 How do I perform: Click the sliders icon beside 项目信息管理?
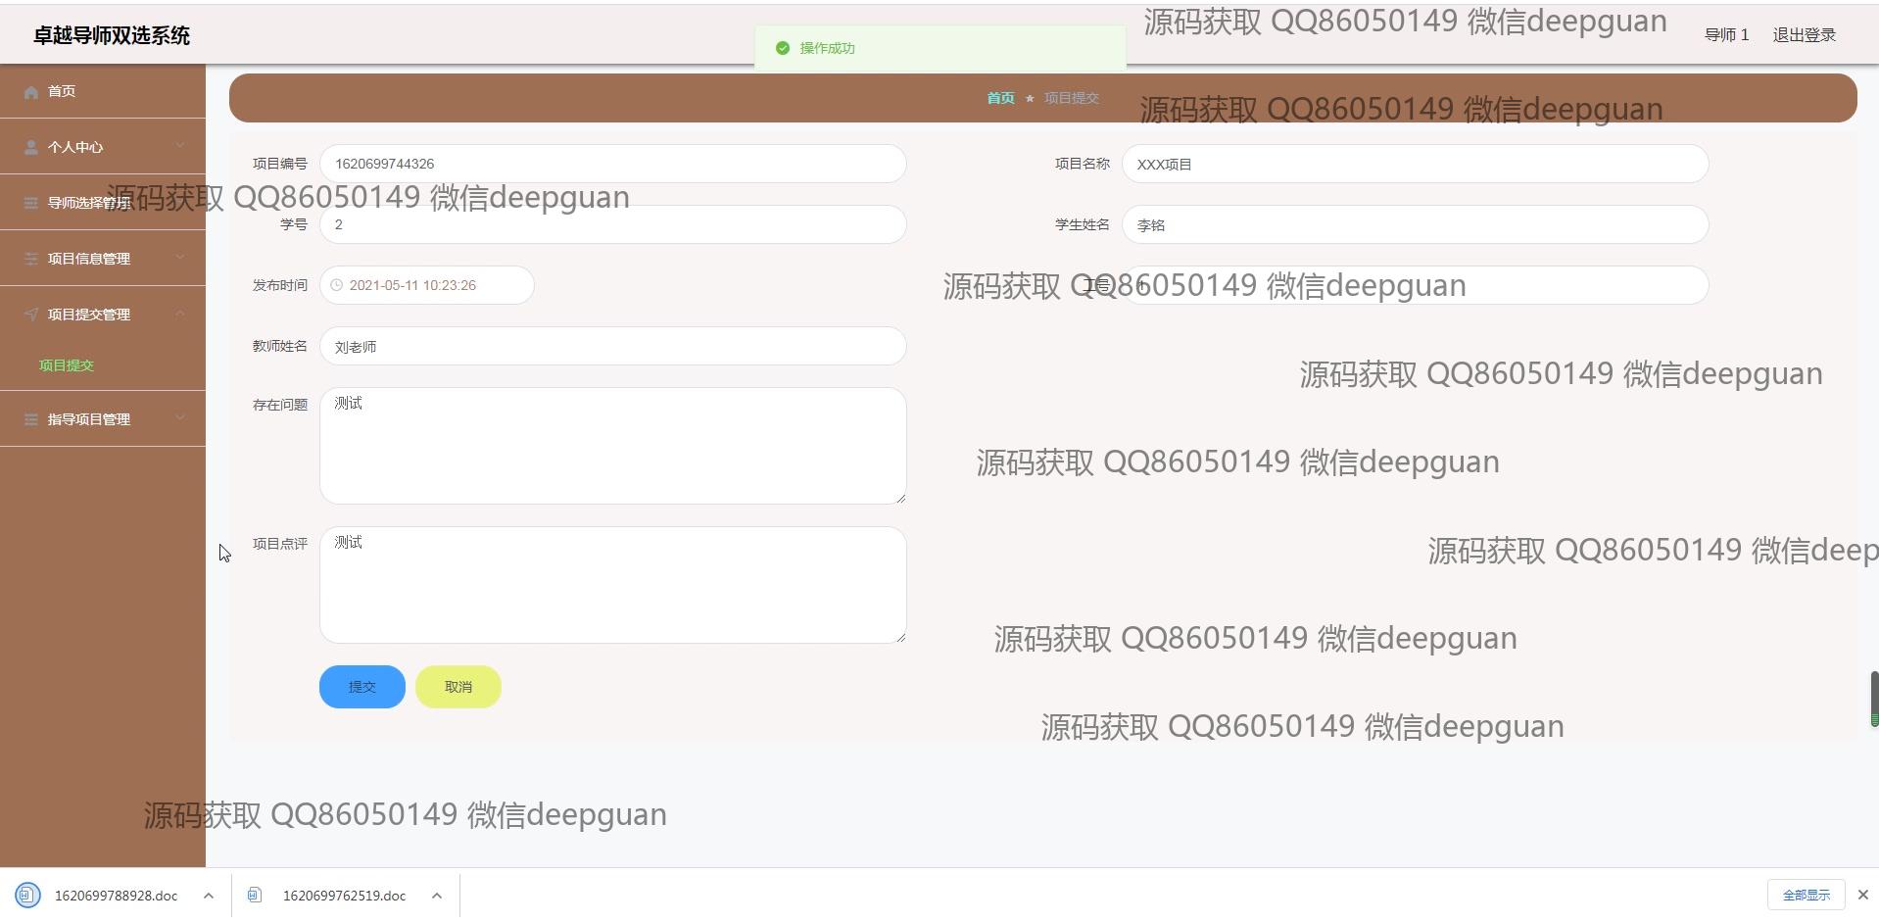click(x=31, y=259)
